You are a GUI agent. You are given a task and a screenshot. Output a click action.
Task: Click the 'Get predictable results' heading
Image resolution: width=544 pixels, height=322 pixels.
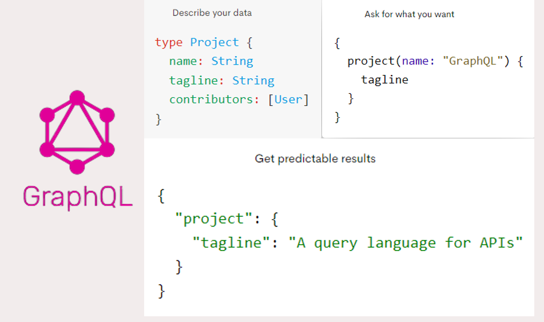[315, 158]
